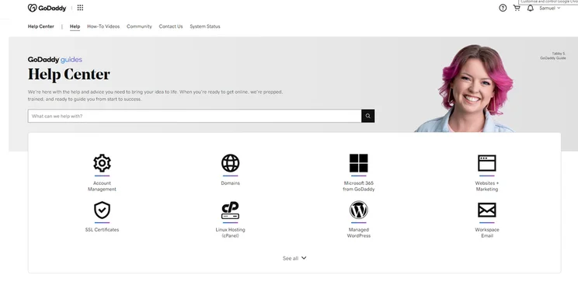Click the 'Websites + Marketing' text link
The height and width of the screenshot is (282, 578).
coord(487,186)
